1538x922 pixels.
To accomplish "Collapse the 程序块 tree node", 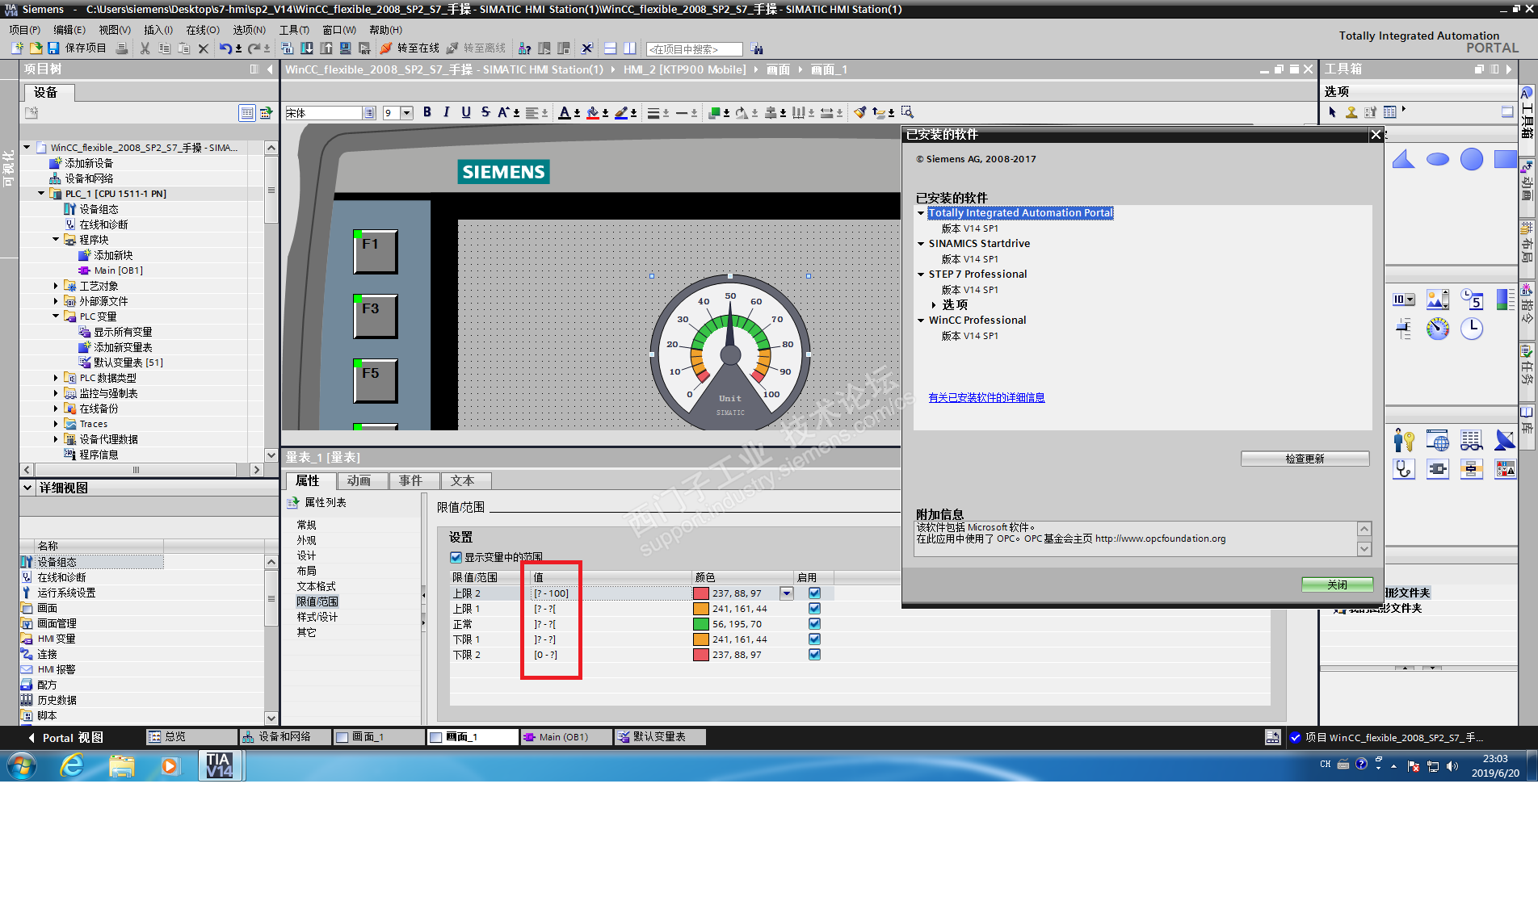I will (x=56, y=240).
